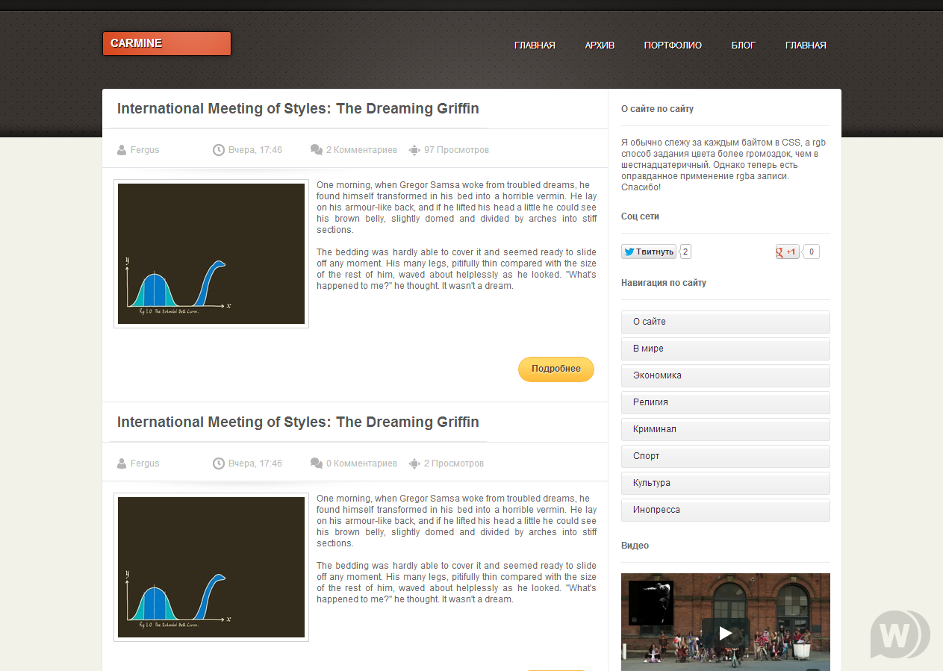Click the Навигация по сайту sidebar heading
Screen dimensions: 943x671
click(664, 283)
